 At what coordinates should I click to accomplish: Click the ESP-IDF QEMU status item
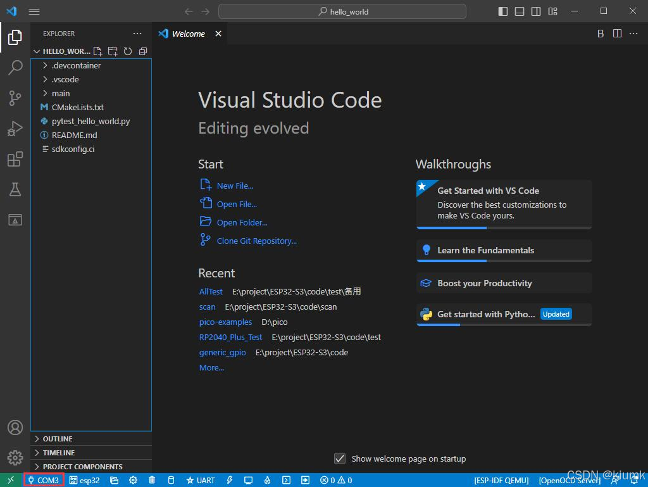click(x=501, y=481)
